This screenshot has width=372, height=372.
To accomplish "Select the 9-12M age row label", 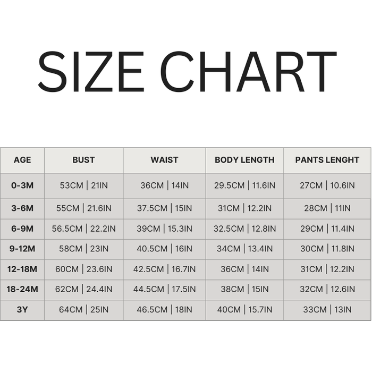I will [22, 249].
